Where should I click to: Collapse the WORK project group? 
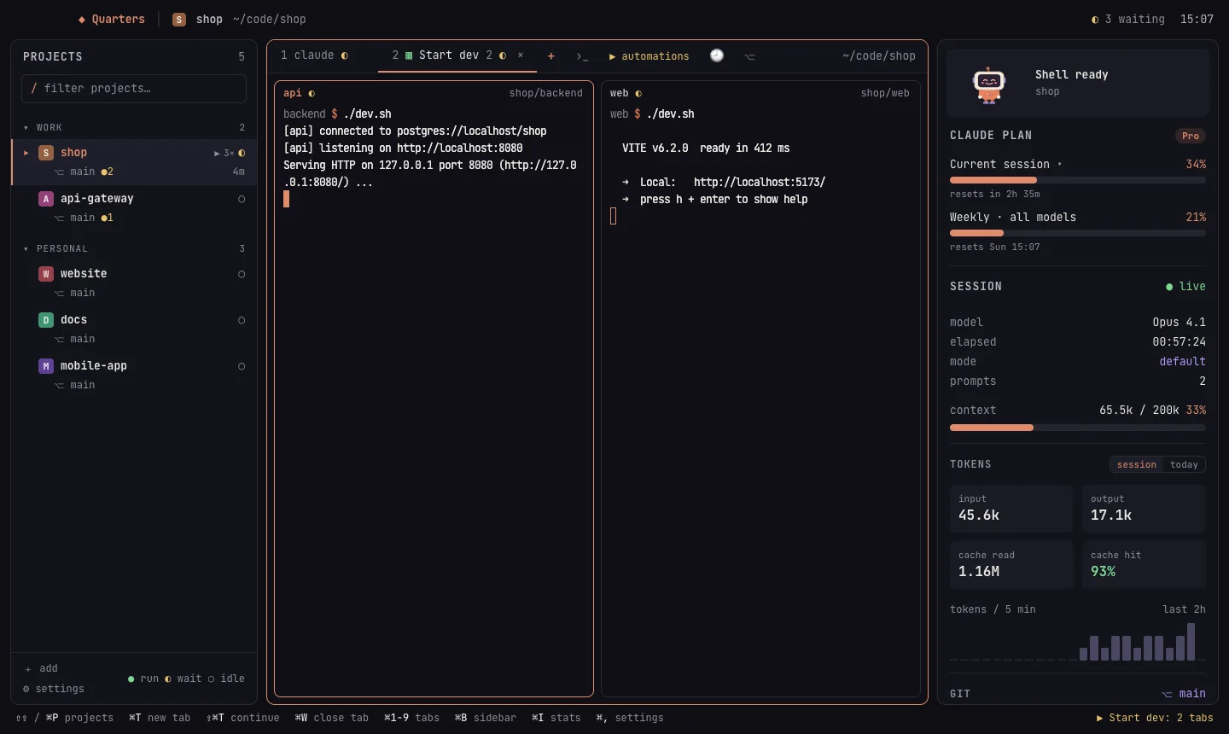pyautogui.click(x=26, y=128)
